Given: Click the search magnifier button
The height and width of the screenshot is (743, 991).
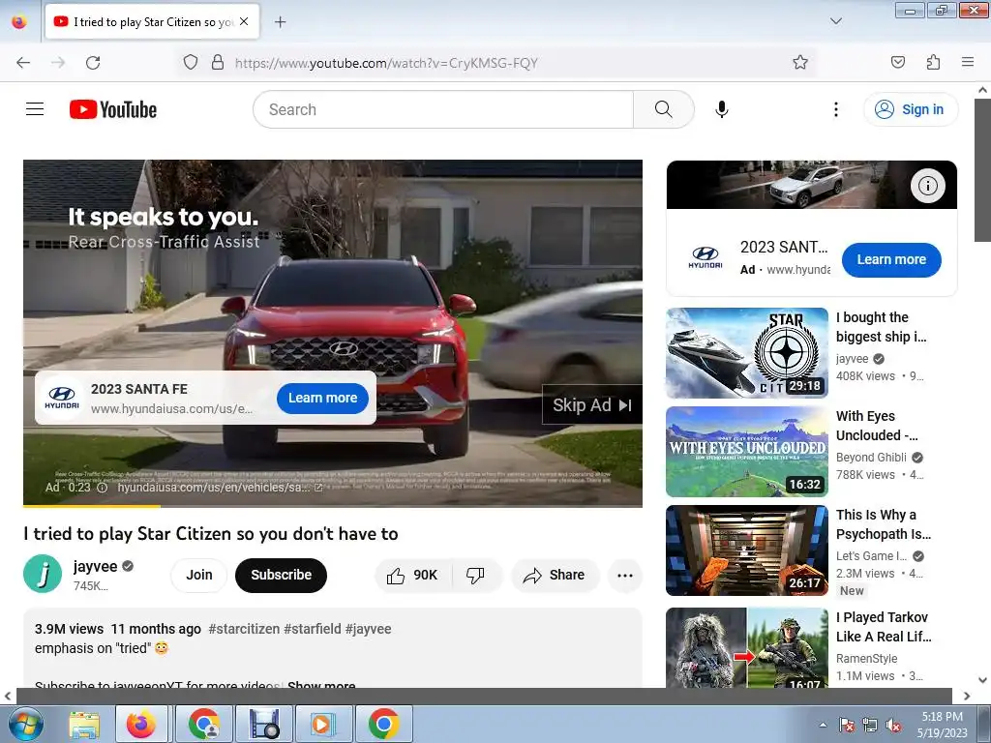Looking at the screenshot, I should pos(663,109).
